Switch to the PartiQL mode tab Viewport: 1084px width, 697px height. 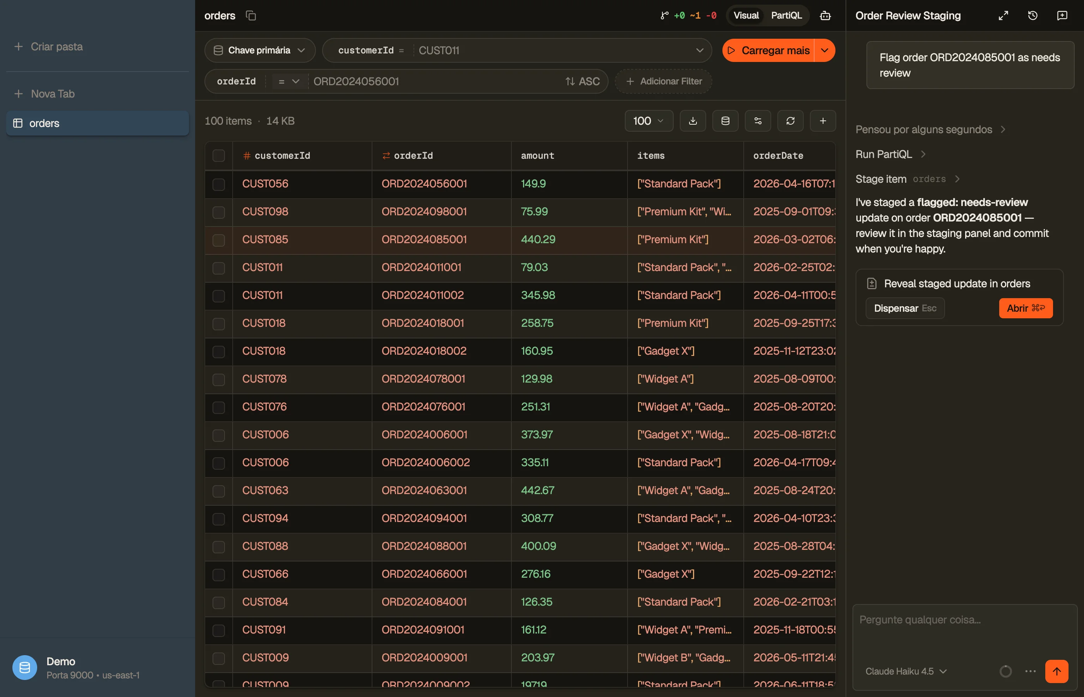tap(786, 15)
